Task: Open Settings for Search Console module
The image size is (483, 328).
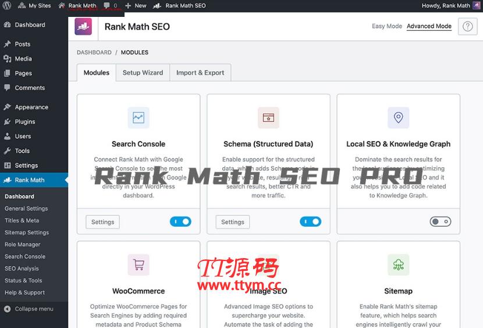Action: click(102, 222)
